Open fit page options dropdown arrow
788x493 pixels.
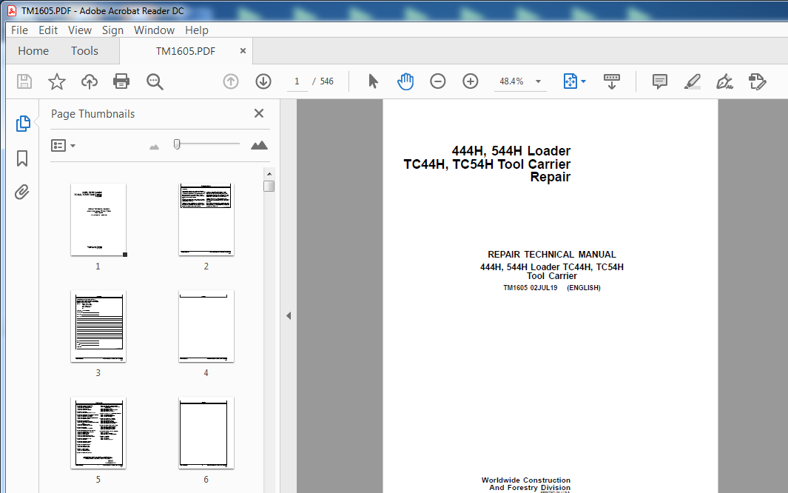pos(584,81)
